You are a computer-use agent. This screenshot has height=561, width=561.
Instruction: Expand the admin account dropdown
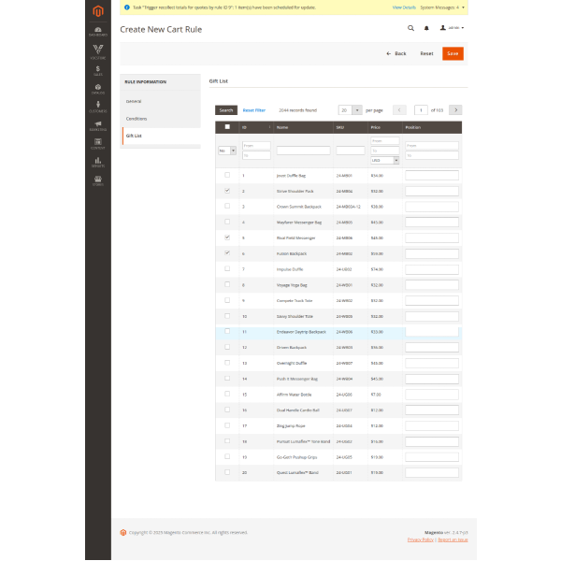pos(453,28)
